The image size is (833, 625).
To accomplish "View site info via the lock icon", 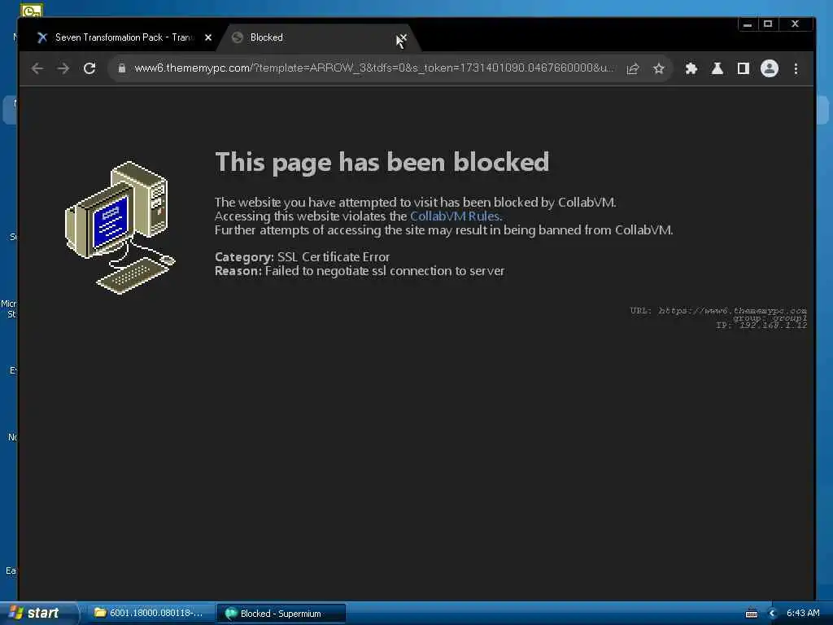I will click(x=122, y=68).
